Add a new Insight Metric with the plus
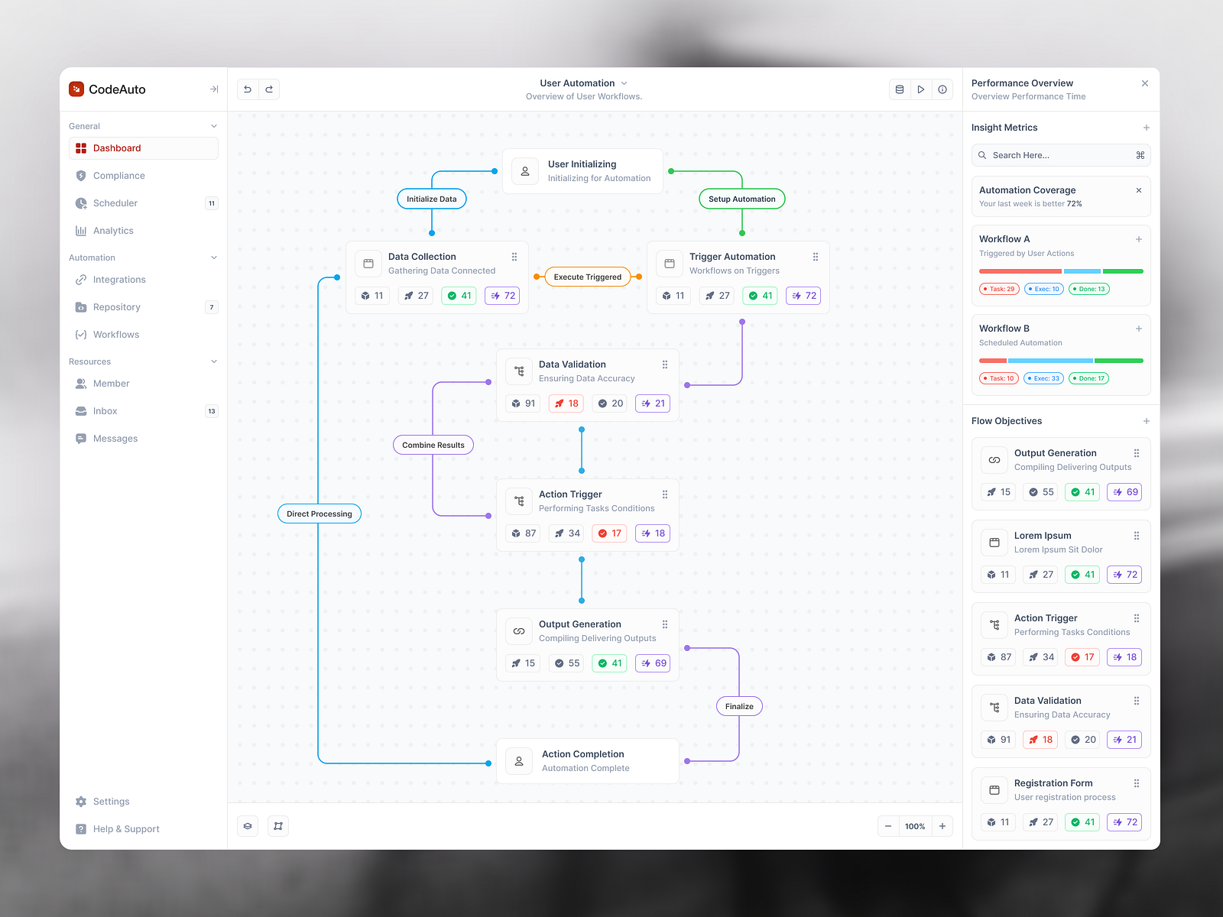This screenshot has width=1223, height=917. pos(1147,128)
